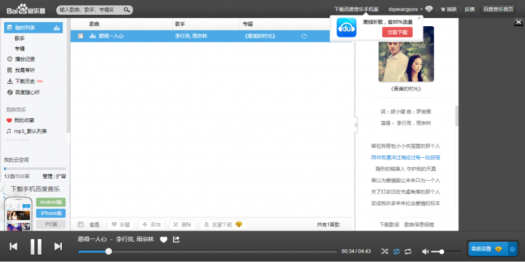
Task: Click the search magnifier icon
Action: [x=127, y=9]
